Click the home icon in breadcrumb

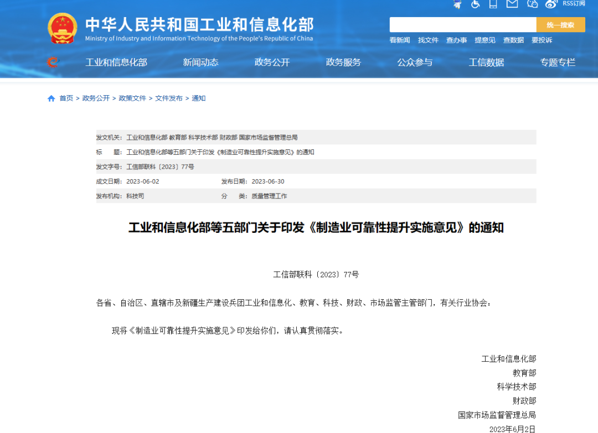pos(51,98)
